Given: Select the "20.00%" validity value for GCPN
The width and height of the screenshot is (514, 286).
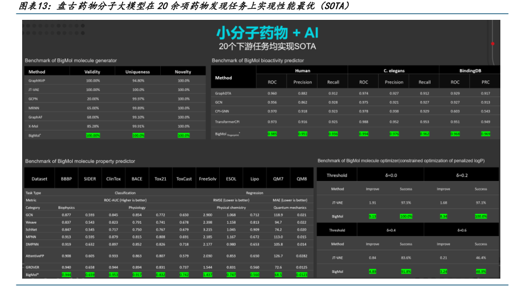Looking at the screenshot, I should [93, 99].
